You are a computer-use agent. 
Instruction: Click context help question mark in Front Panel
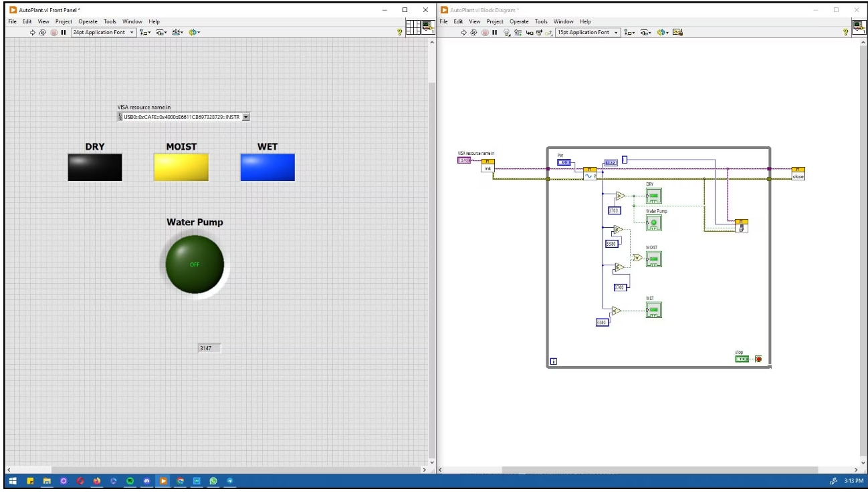click(x=400, y=32)
